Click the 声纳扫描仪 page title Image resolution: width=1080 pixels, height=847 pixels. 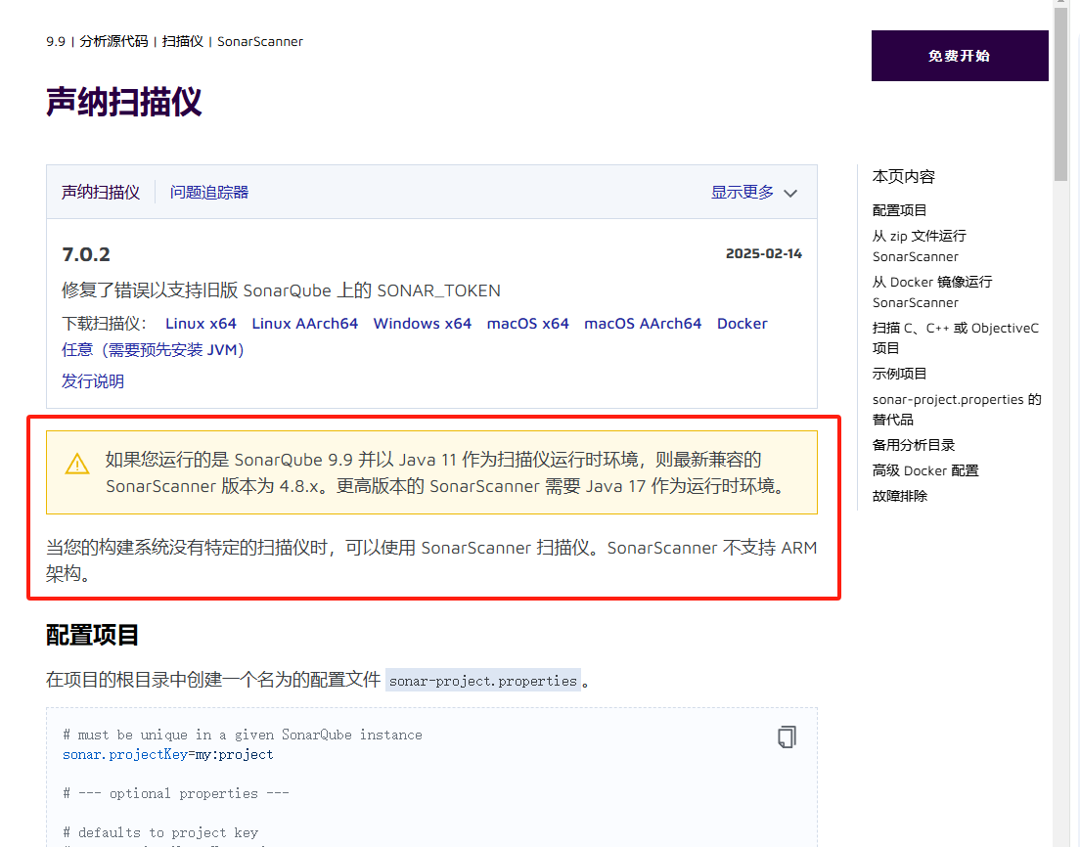(x=124, y=102)
